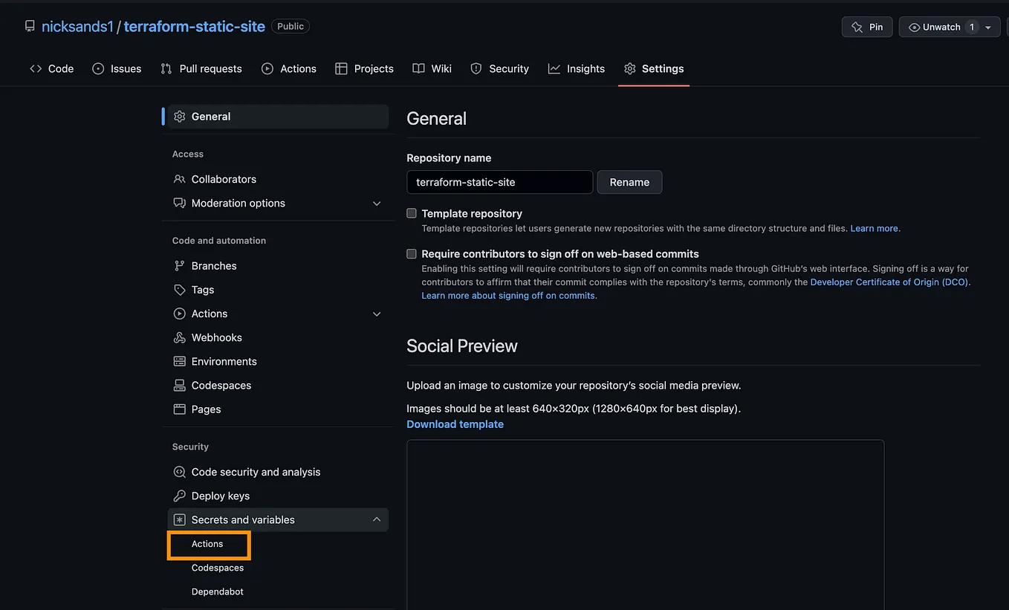Click the Code security and analysis icon
This screenshot has width=1009, height=610.
point(179,472)
